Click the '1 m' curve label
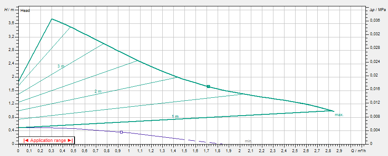388x156 pixels. click(x=175, y=116)
